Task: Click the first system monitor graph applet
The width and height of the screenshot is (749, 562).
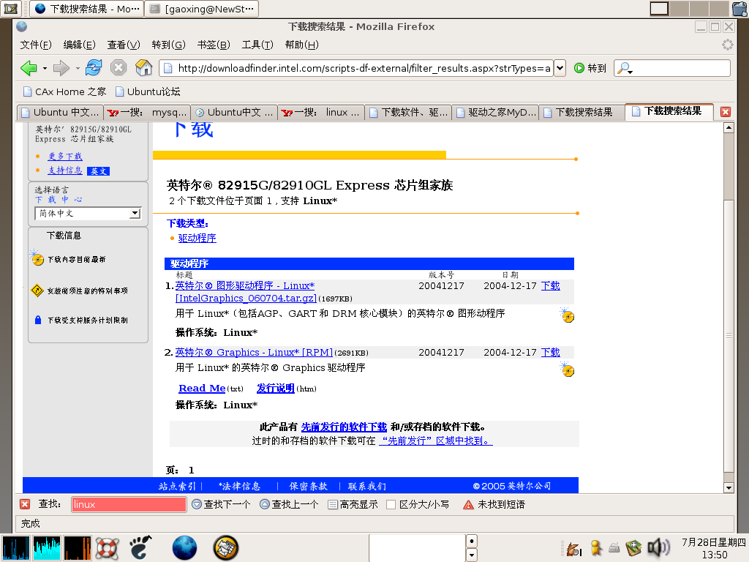Action: tap(16, 547)
